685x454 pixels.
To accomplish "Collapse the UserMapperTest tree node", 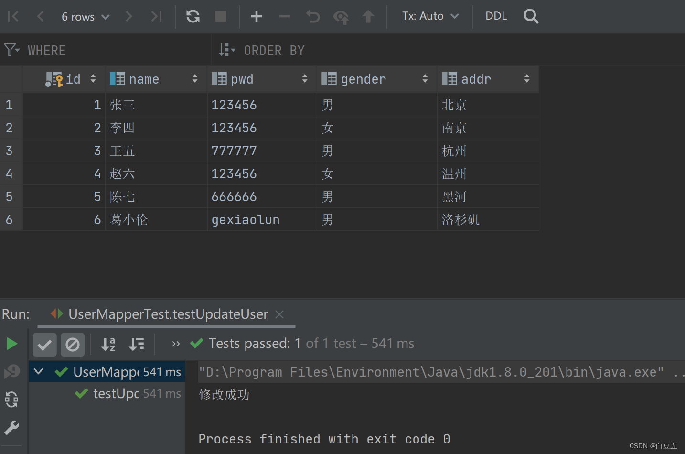I will (39, 371).
